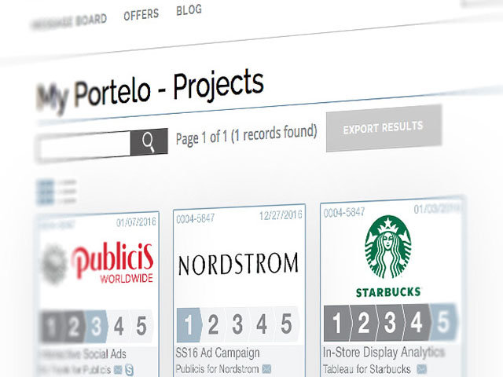Select step 5 on Nordstrom card

(286, 323)
